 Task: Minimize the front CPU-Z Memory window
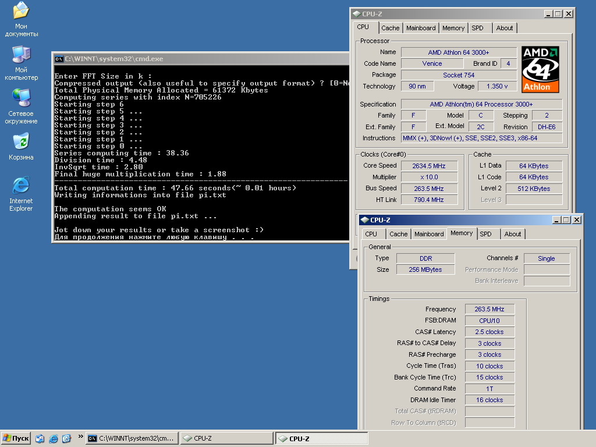(556, 219)
